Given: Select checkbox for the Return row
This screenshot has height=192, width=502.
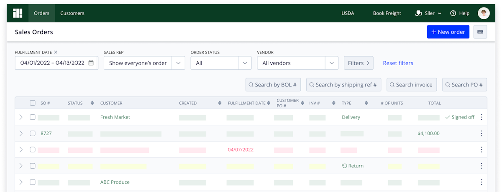Looking at the screenshot, I should 33,166.
